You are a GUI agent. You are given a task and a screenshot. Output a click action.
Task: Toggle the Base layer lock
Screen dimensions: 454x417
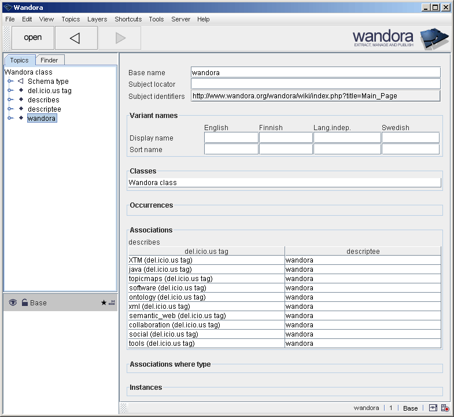(x=24, y=302)
